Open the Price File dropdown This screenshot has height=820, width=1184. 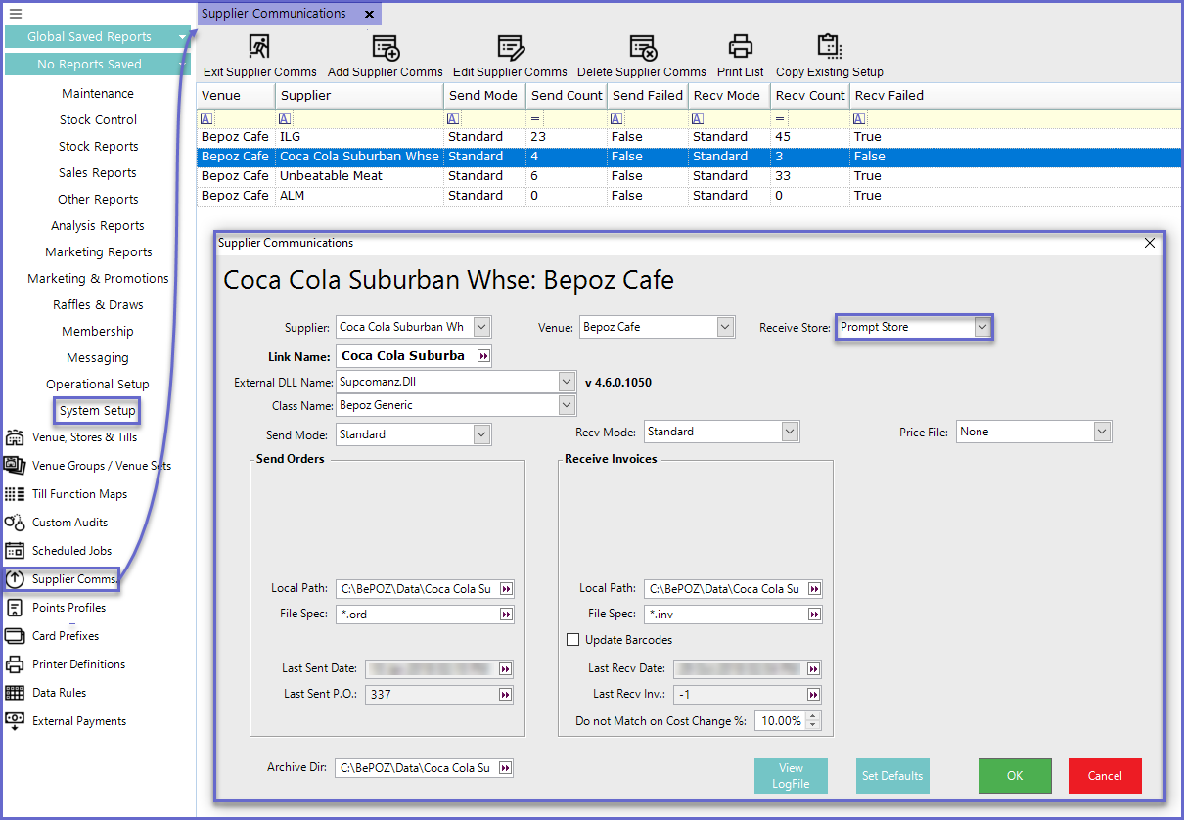click(x=1102, y=432)
